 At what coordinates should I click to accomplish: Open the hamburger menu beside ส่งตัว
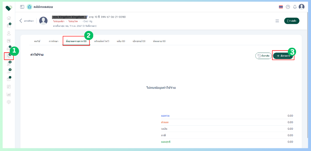[277, 21]
